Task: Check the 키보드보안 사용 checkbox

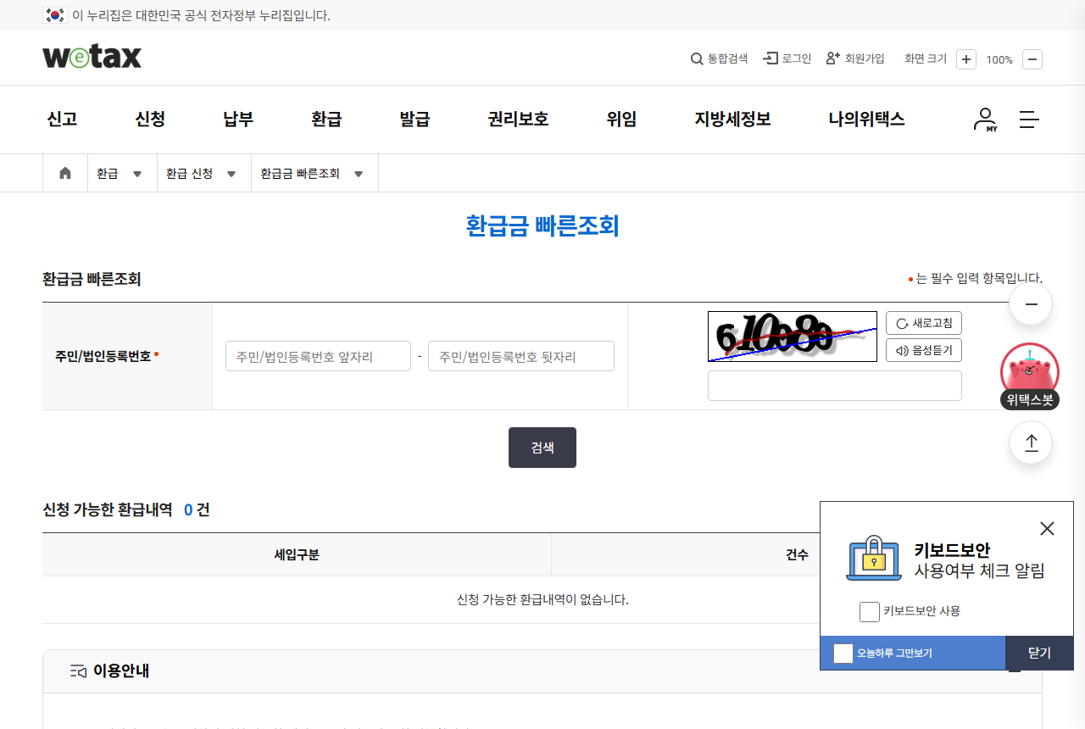Action: [x=870, y=611]
